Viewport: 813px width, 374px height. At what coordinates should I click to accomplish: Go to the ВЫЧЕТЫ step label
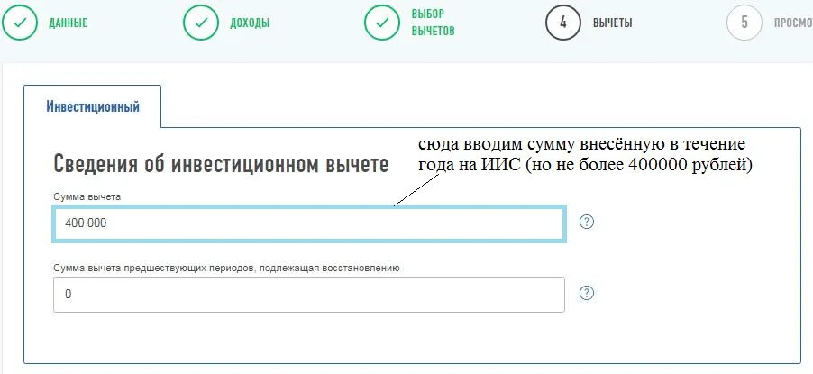coord(612,23)
